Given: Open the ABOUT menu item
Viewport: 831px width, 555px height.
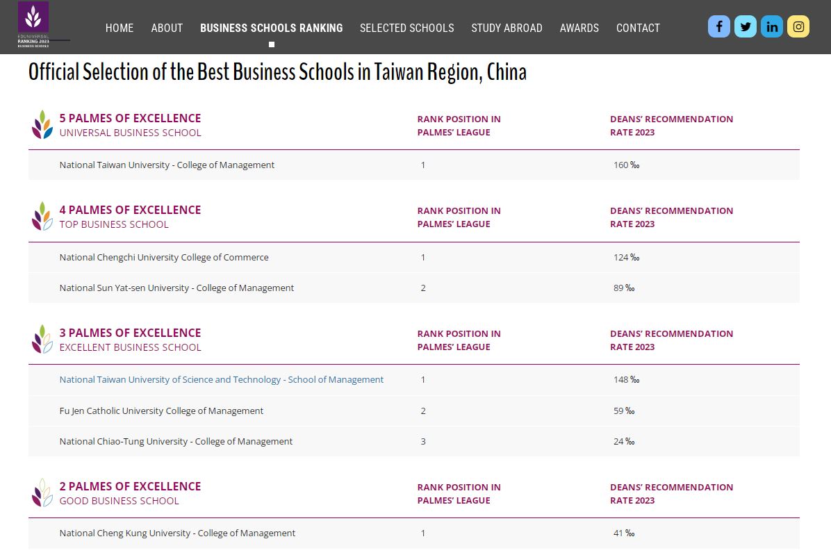Looking at the screenshot, I should click(x=167, y=28).
